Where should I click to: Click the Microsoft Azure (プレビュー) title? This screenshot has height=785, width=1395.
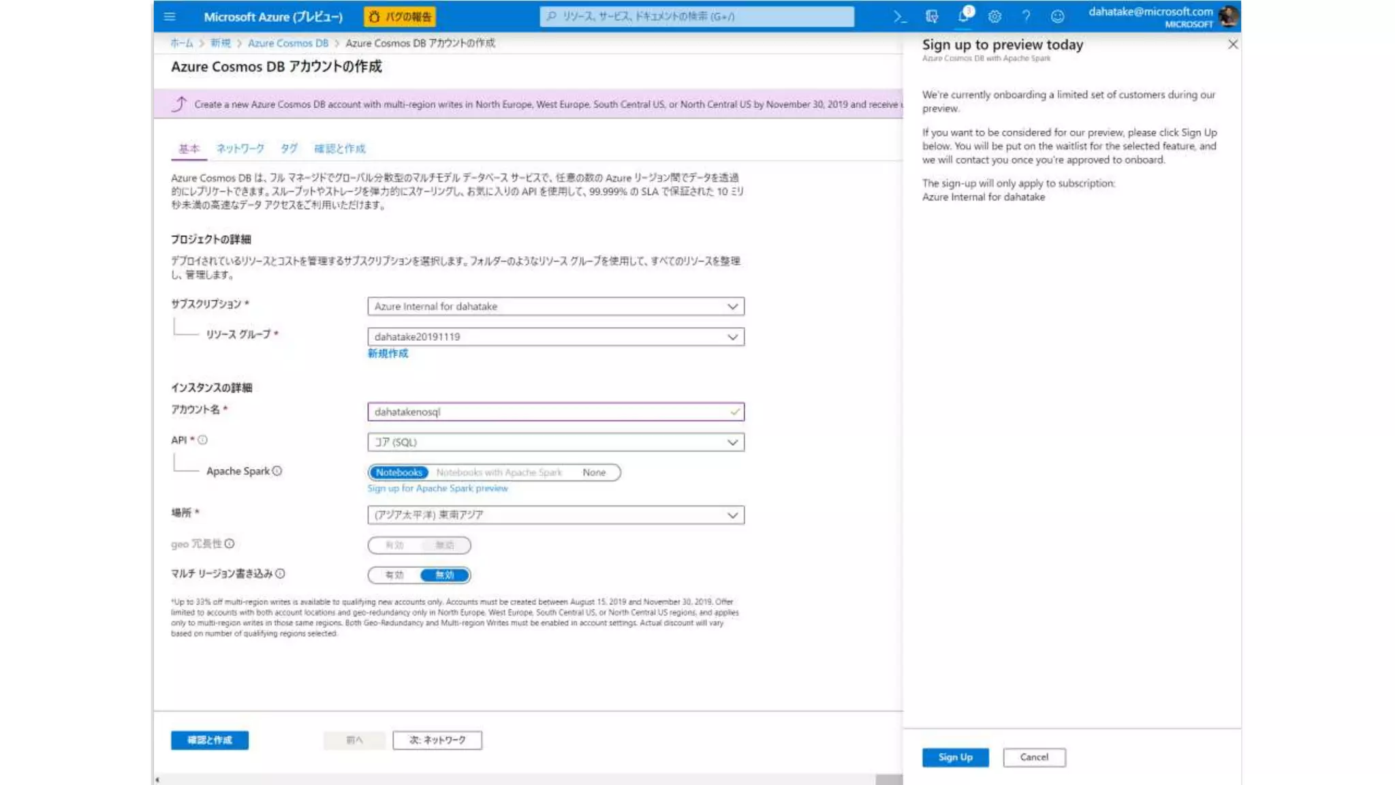pyautogui.click(x=273, y=16)
